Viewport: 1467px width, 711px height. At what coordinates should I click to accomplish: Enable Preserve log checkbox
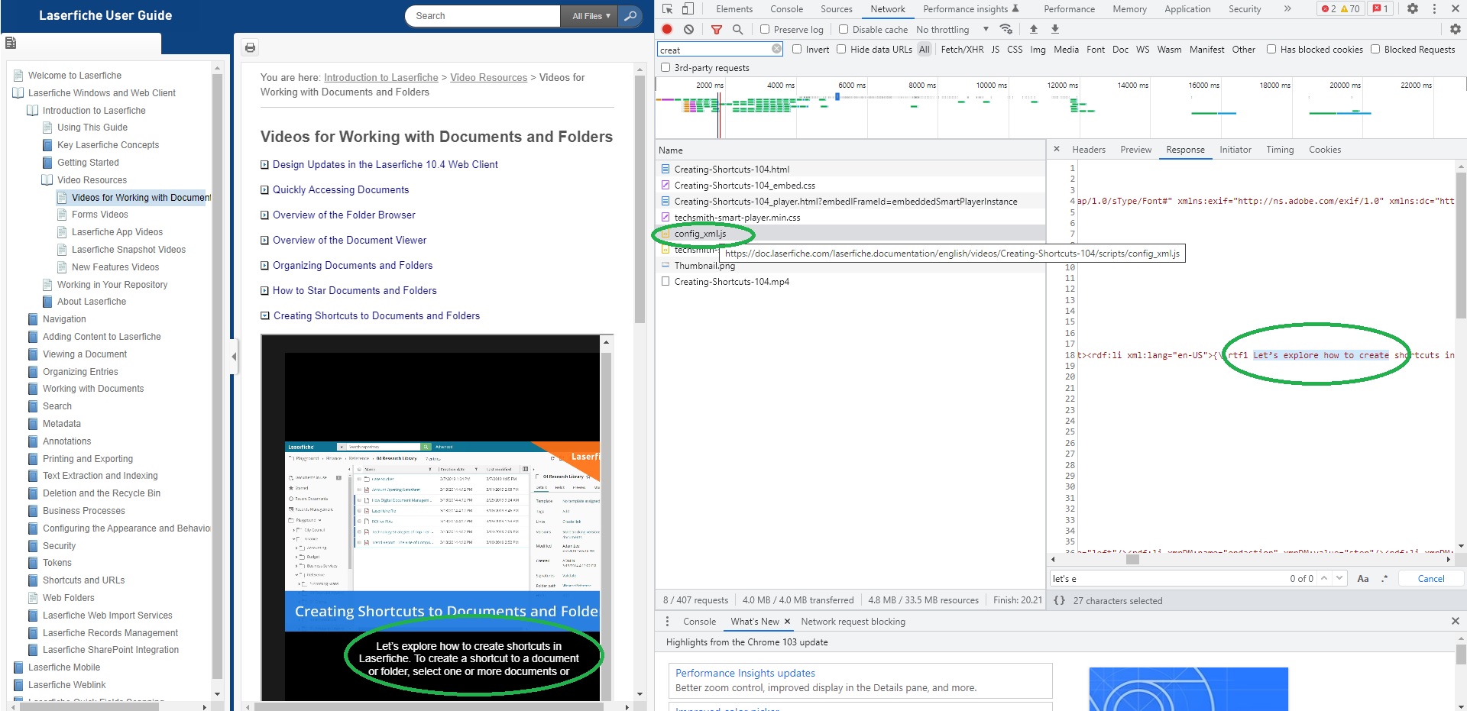(765, 30)
